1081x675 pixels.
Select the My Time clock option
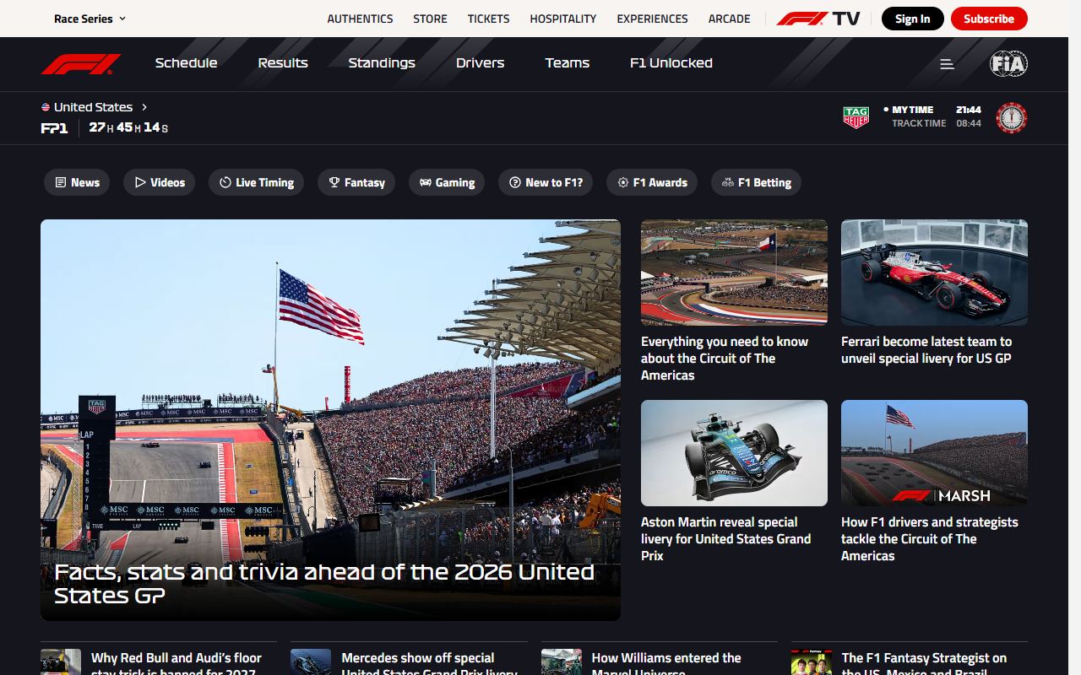pos(932,110)
